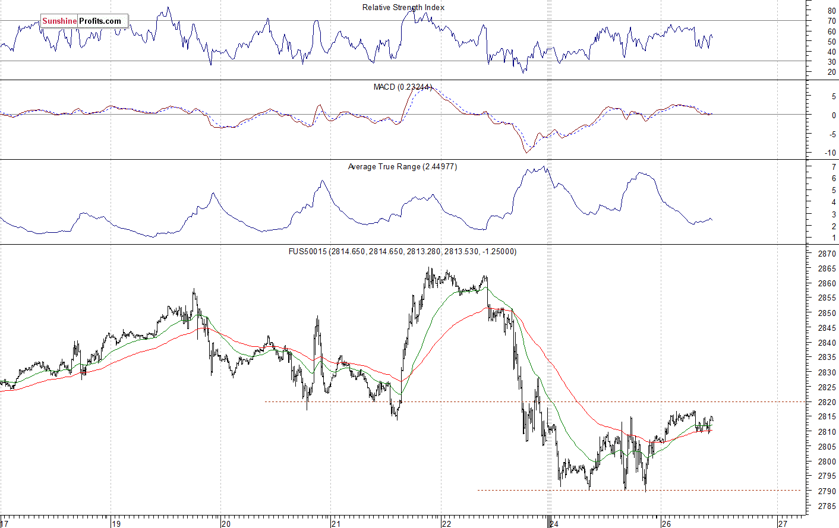The height and width of the screenshot is (528, 839).
Task: Click date label 26 on time axis
Action: [x=666, y=523]
